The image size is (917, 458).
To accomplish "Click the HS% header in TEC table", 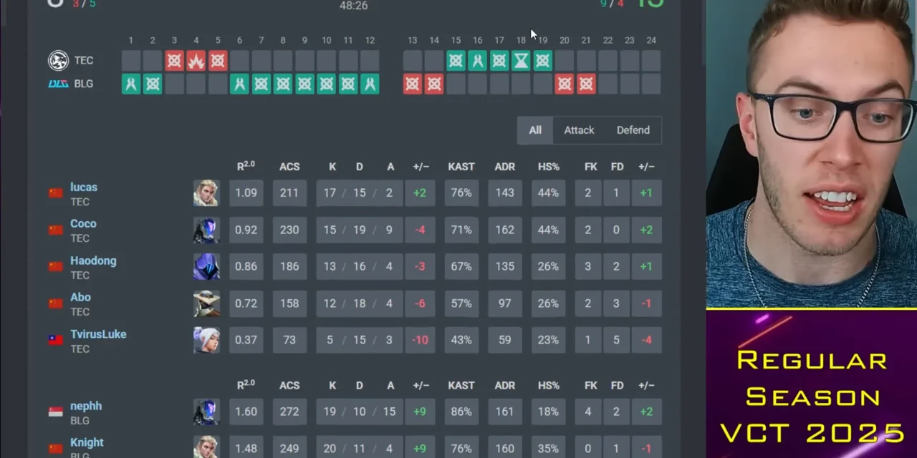I will [548, 167].
